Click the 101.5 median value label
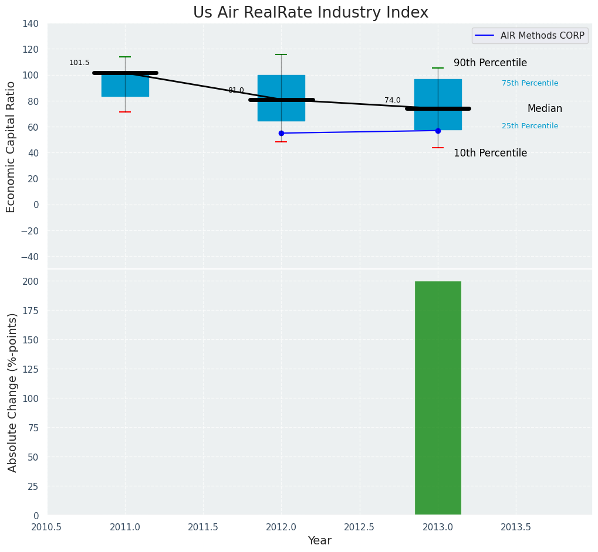The height and width of the screenshot is (552, 598). point(79,63)
